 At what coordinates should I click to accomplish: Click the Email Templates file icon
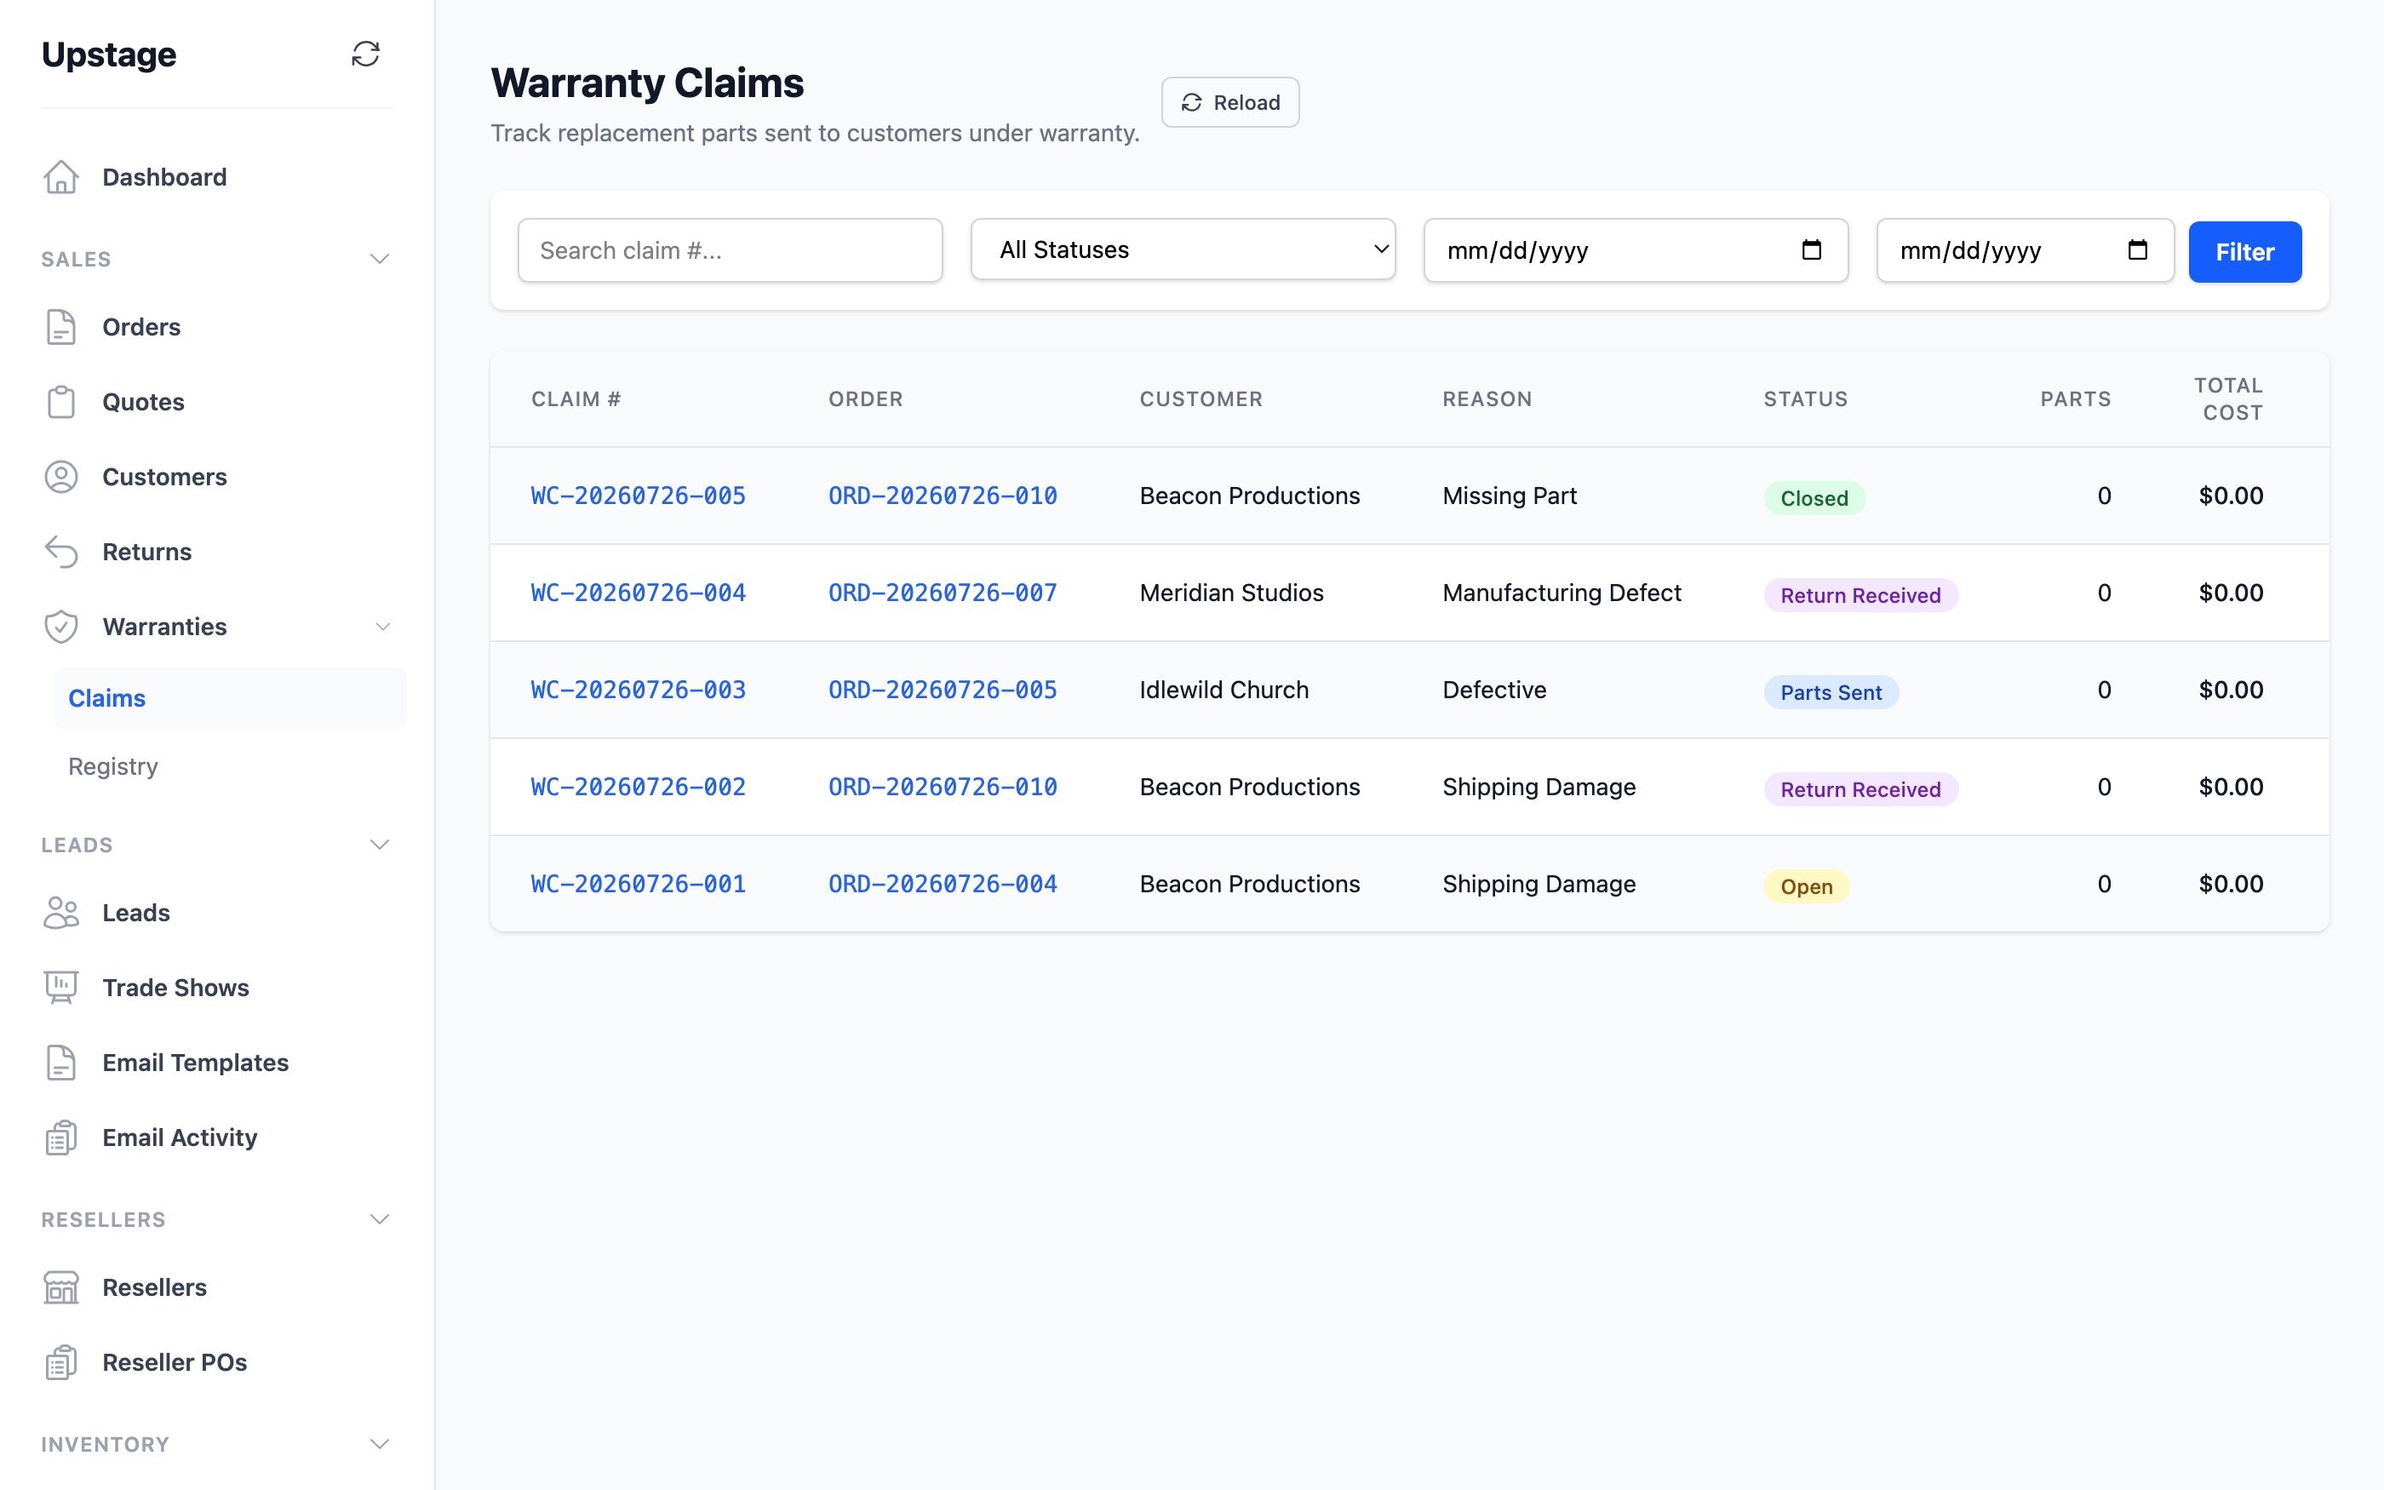click(61, 1063)
